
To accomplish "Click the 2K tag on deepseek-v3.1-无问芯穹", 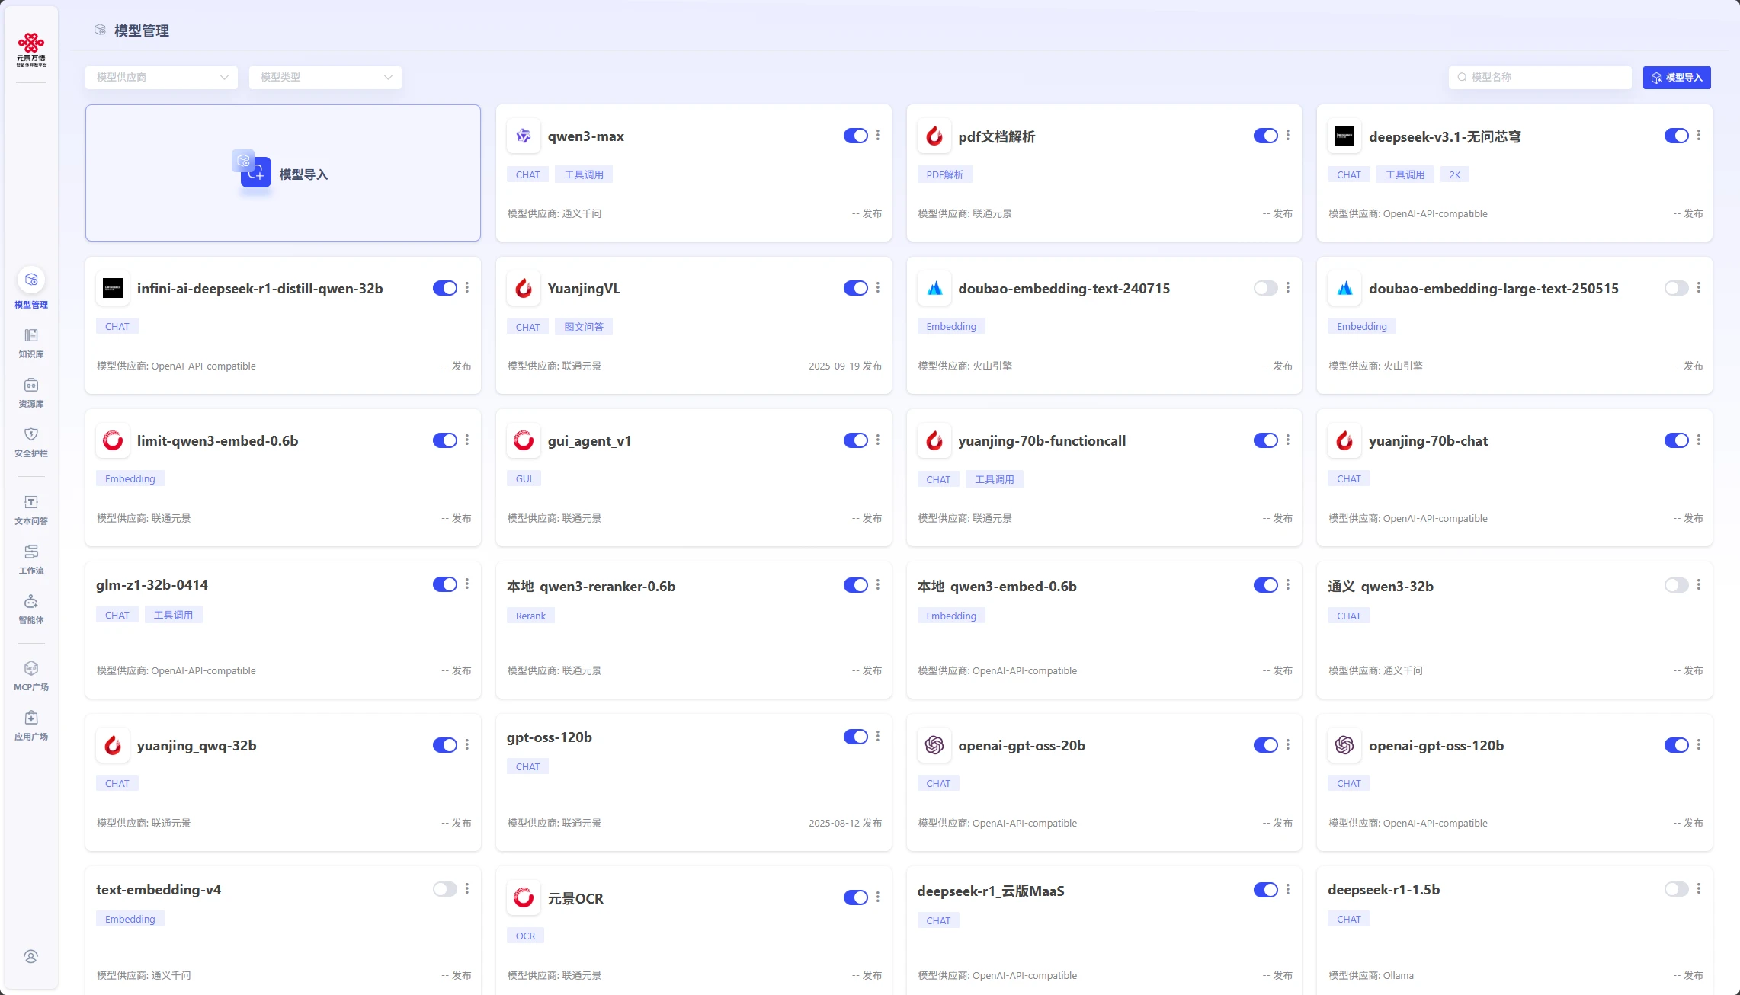I will 1455,174.
